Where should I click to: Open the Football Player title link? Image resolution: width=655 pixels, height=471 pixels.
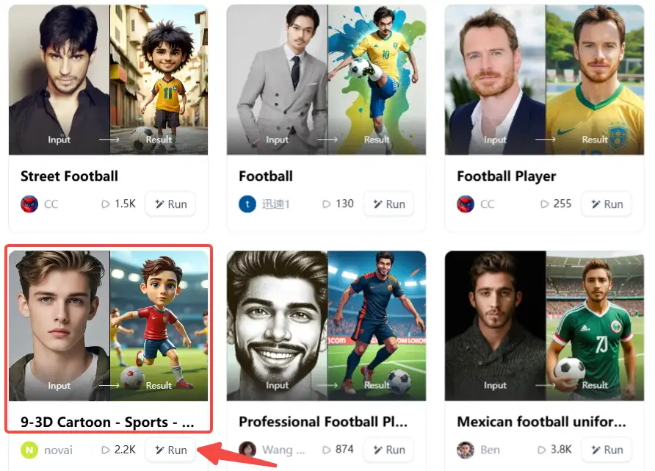[506, 176]
